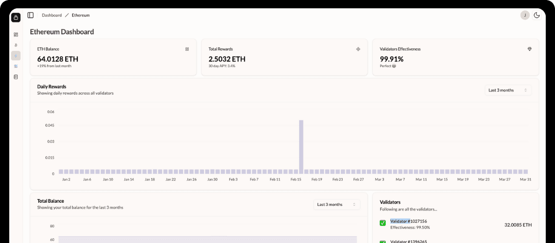555x243 pixels.
Task: Click the 32.0085 ETH validator balance
Action: [518, 225]
